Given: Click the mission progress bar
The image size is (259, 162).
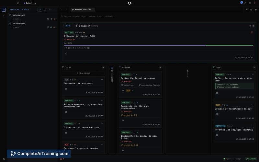Looking at the screenshot, I should click(159, 45).
